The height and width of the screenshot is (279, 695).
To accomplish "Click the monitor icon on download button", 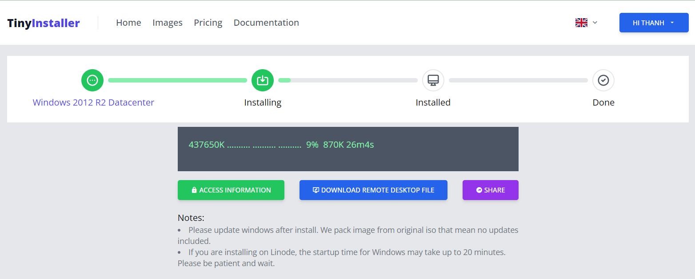I will (316, 190).
